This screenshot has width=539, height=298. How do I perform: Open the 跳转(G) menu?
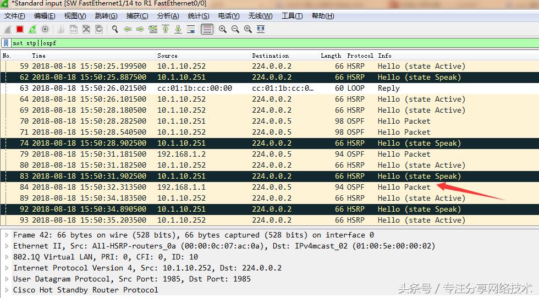pyautogui.click(x=106, y=16)
